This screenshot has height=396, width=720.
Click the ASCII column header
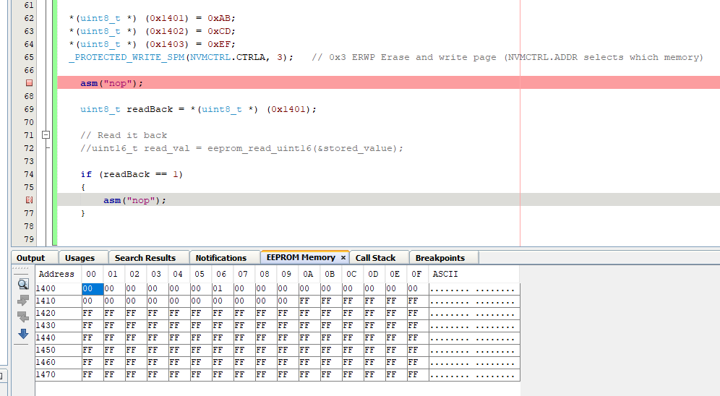click(x=445, y=274)
